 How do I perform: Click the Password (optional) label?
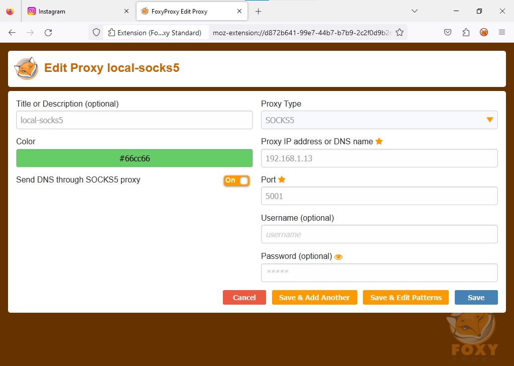(296, 256)
